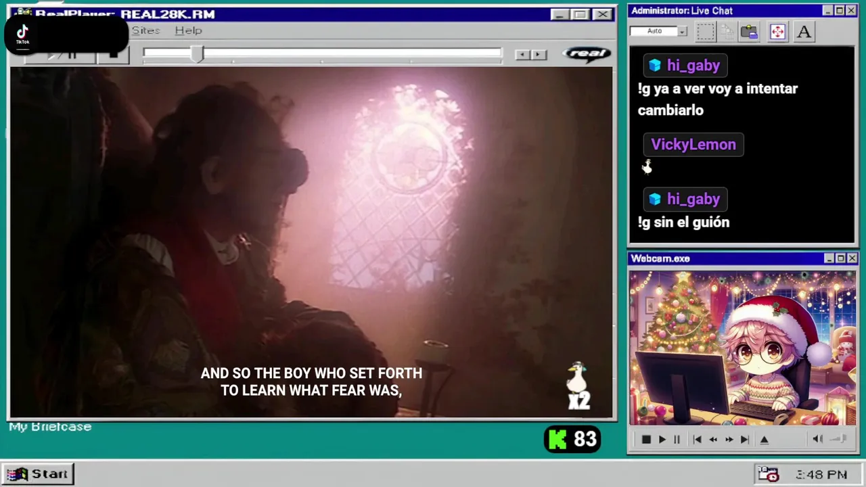Open the Help menu in RealPlayer
This screenshot has height=487, width=866.
[x=188, y=30]
